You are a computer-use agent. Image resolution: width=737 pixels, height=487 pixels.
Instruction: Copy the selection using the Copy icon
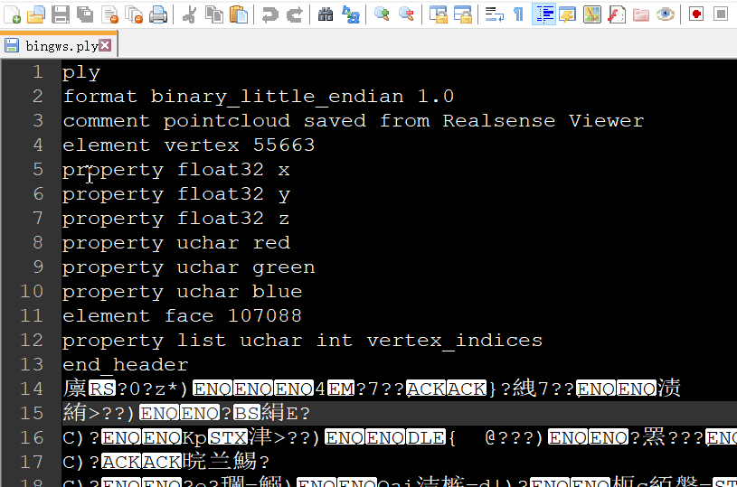[214, 14]
